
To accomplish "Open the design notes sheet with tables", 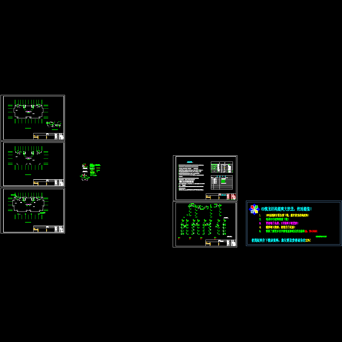I will click(205, 178).
